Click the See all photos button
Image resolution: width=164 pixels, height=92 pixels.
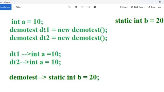point(6,7)
